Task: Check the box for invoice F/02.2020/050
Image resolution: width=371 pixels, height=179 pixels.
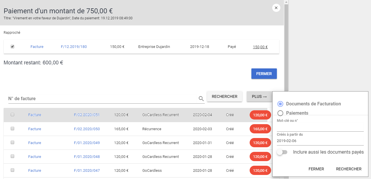Action: pyautogui.click(x=12, y=129)
